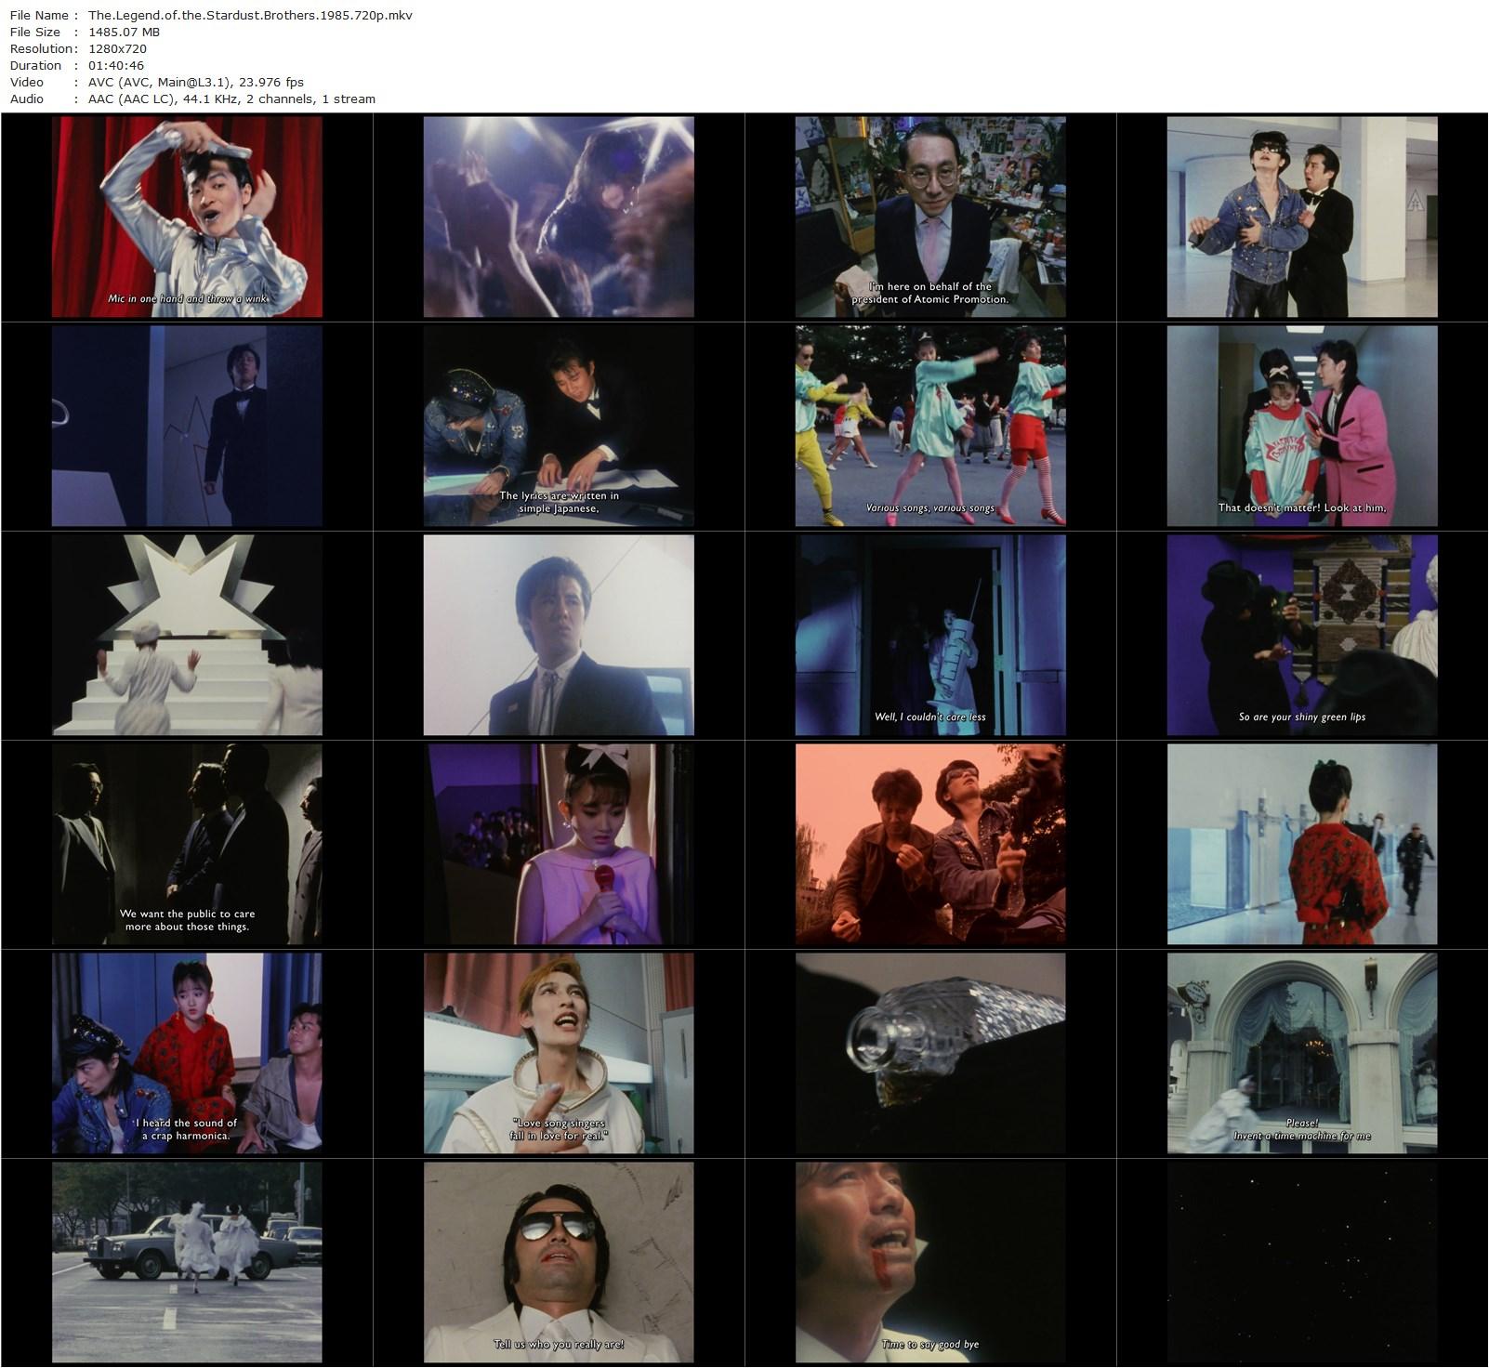1489x1368 pixels.
Task: Click the frame subtitled "The lyrics are written in simple Japanese"
Action: tap(559, 426)
